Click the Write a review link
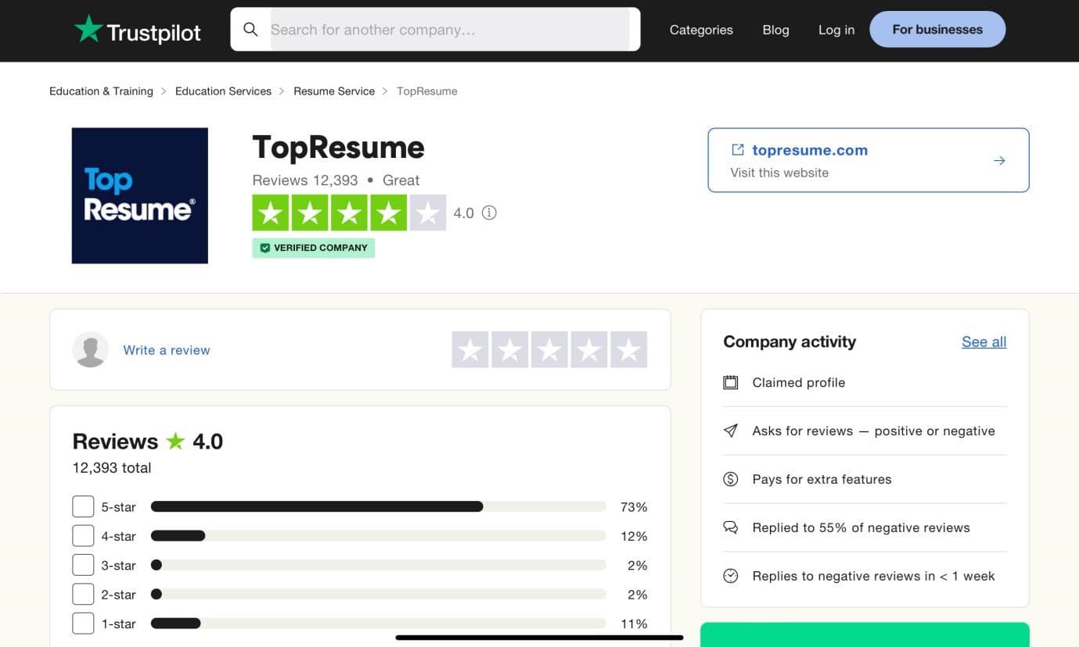 167,350
